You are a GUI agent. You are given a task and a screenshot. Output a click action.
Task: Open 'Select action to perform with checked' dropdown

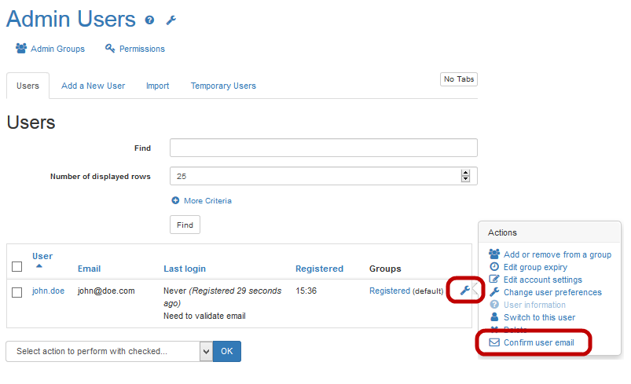(x=109, y=351)
